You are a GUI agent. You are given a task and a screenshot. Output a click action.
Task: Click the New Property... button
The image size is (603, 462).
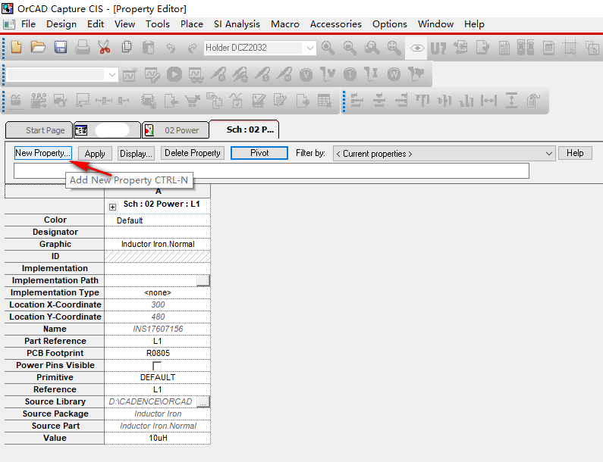tap(43, 153)
